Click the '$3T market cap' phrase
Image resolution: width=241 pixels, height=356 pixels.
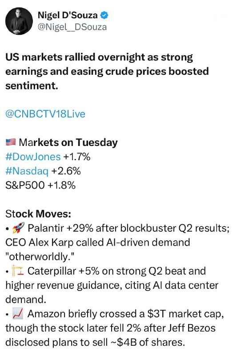[x=185, y=314]
